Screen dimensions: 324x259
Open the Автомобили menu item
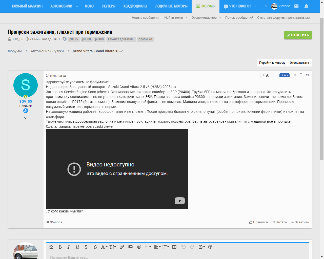point(61,6)
